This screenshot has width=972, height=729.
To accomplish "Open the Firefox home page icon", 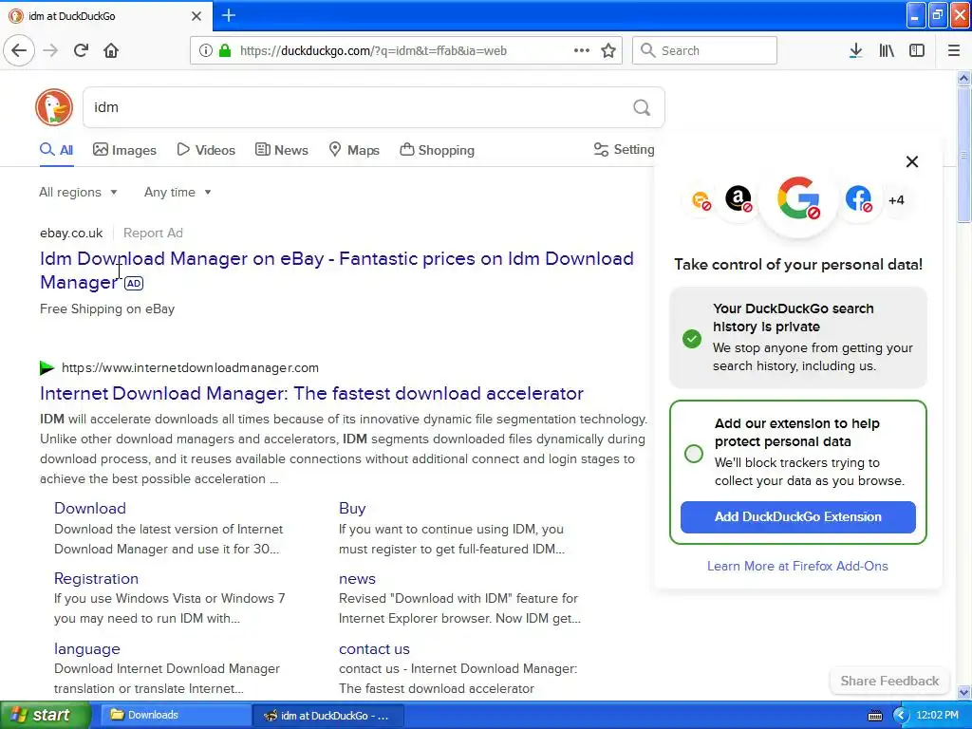I will tap(111, 50).
